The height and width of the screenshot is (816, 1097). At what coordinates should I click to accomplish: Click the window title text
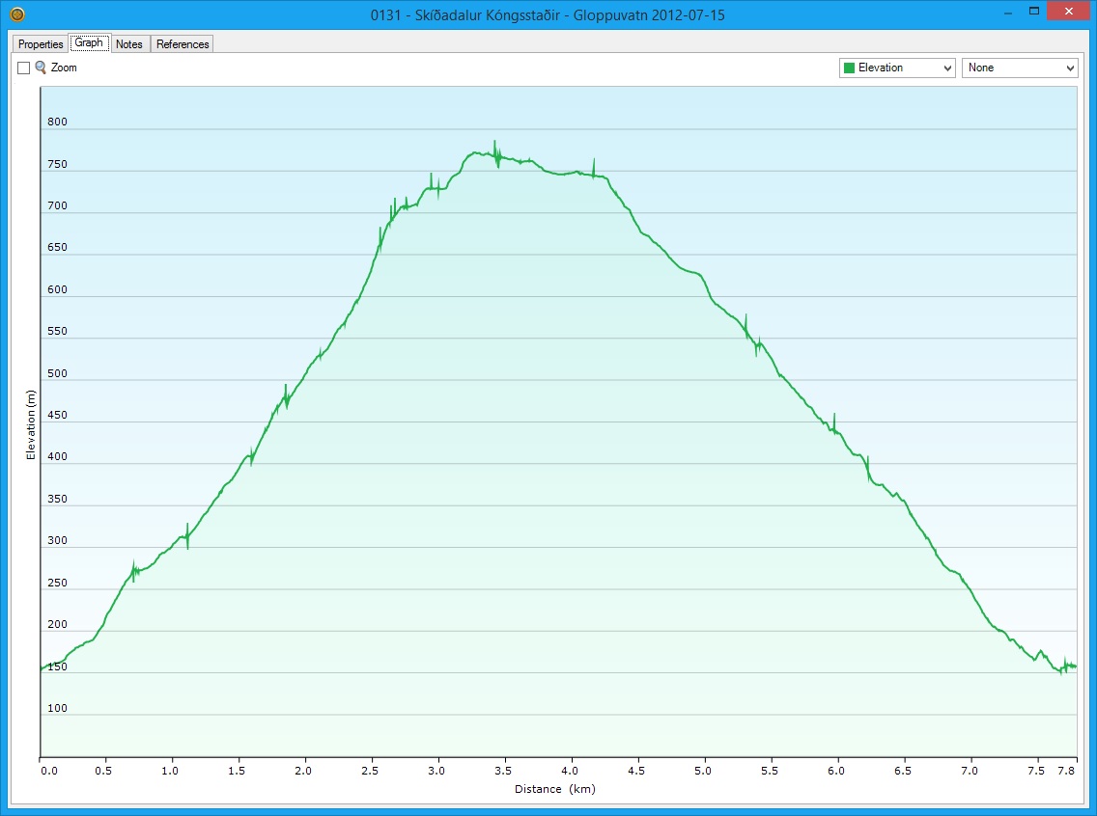548,14
